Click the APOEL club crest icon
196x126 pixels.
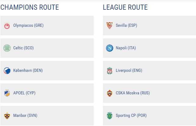click(x=7, y=93)
